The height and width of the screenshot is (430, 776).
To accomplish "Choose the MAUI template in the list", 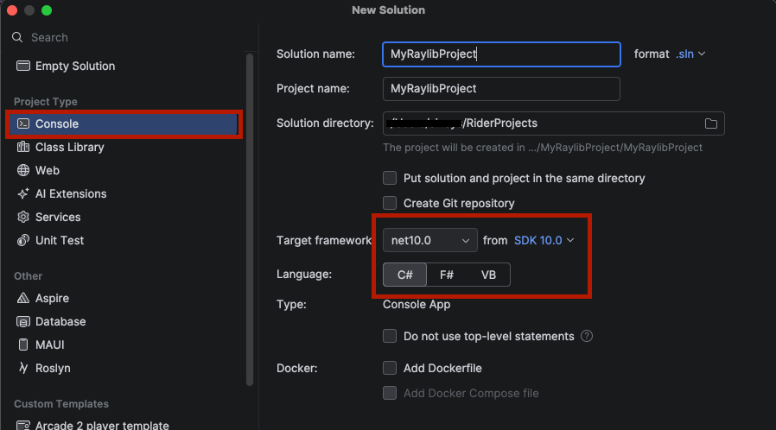I will [x=50, y=345].
